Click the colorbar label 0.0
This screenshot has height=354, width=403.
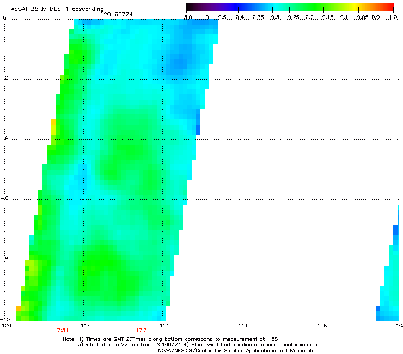(376, 17)
